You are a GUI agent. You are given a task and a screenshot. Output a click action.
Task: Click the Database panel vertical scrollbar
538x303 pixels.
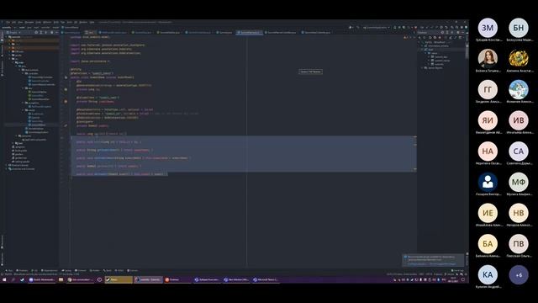coord(467,50)
